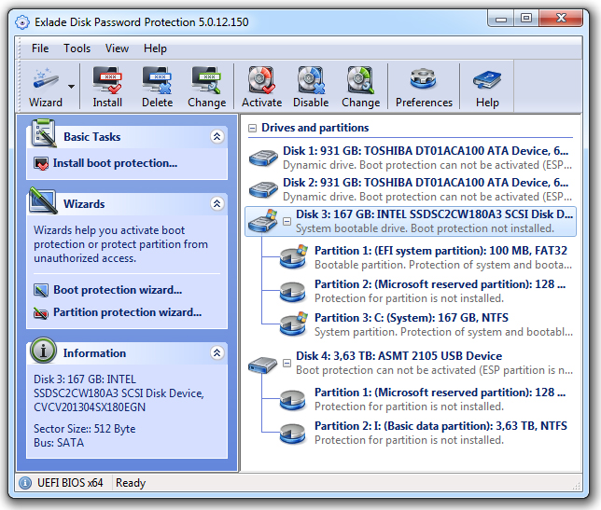Select Disk 4 ASMT 2105 USB Device
The height and width of the screenshot is (510, 601).
point(398,356)
